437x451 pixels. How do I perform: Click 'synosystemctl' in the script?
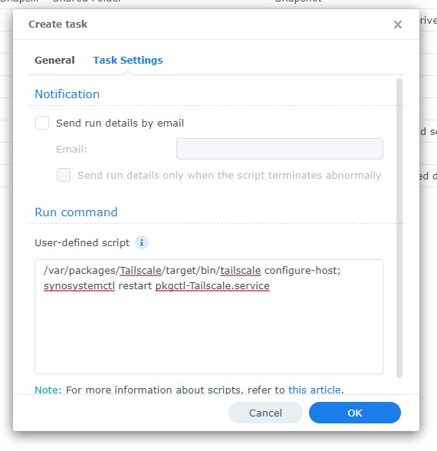(x=79, y=286)
